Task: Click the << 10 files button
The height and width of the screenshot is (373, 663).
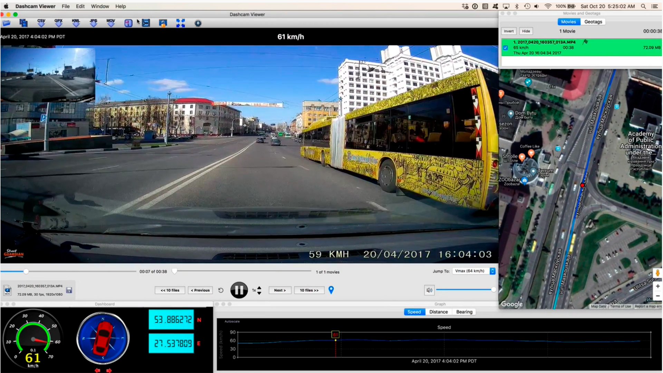Action: click(170, 290)
